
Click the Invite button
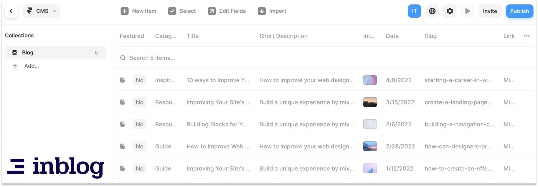click(490, 11)
